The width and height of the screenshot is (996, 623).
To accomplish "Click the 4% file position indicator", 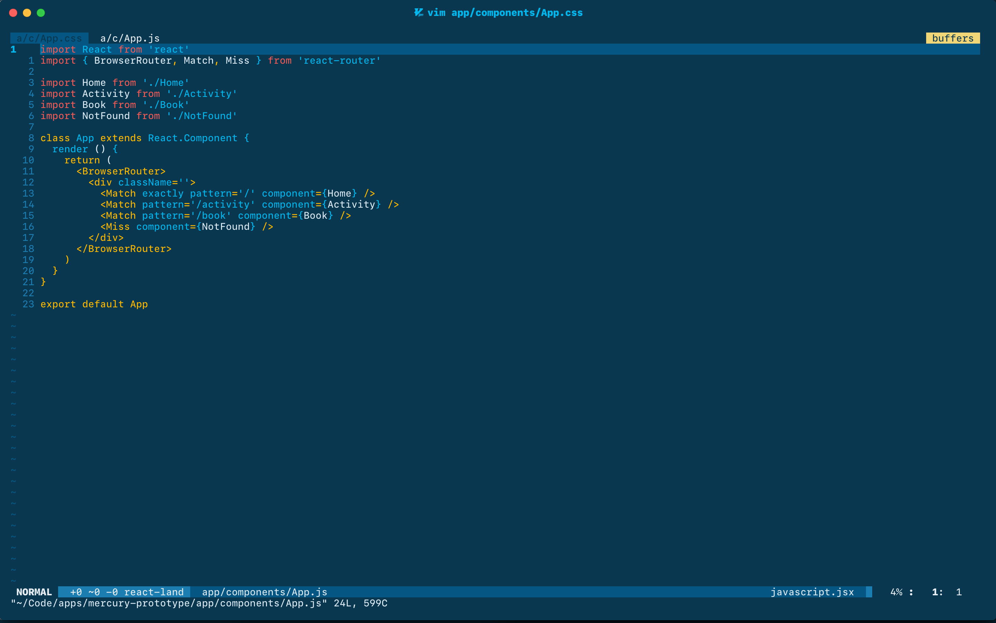I will point(896,592).
